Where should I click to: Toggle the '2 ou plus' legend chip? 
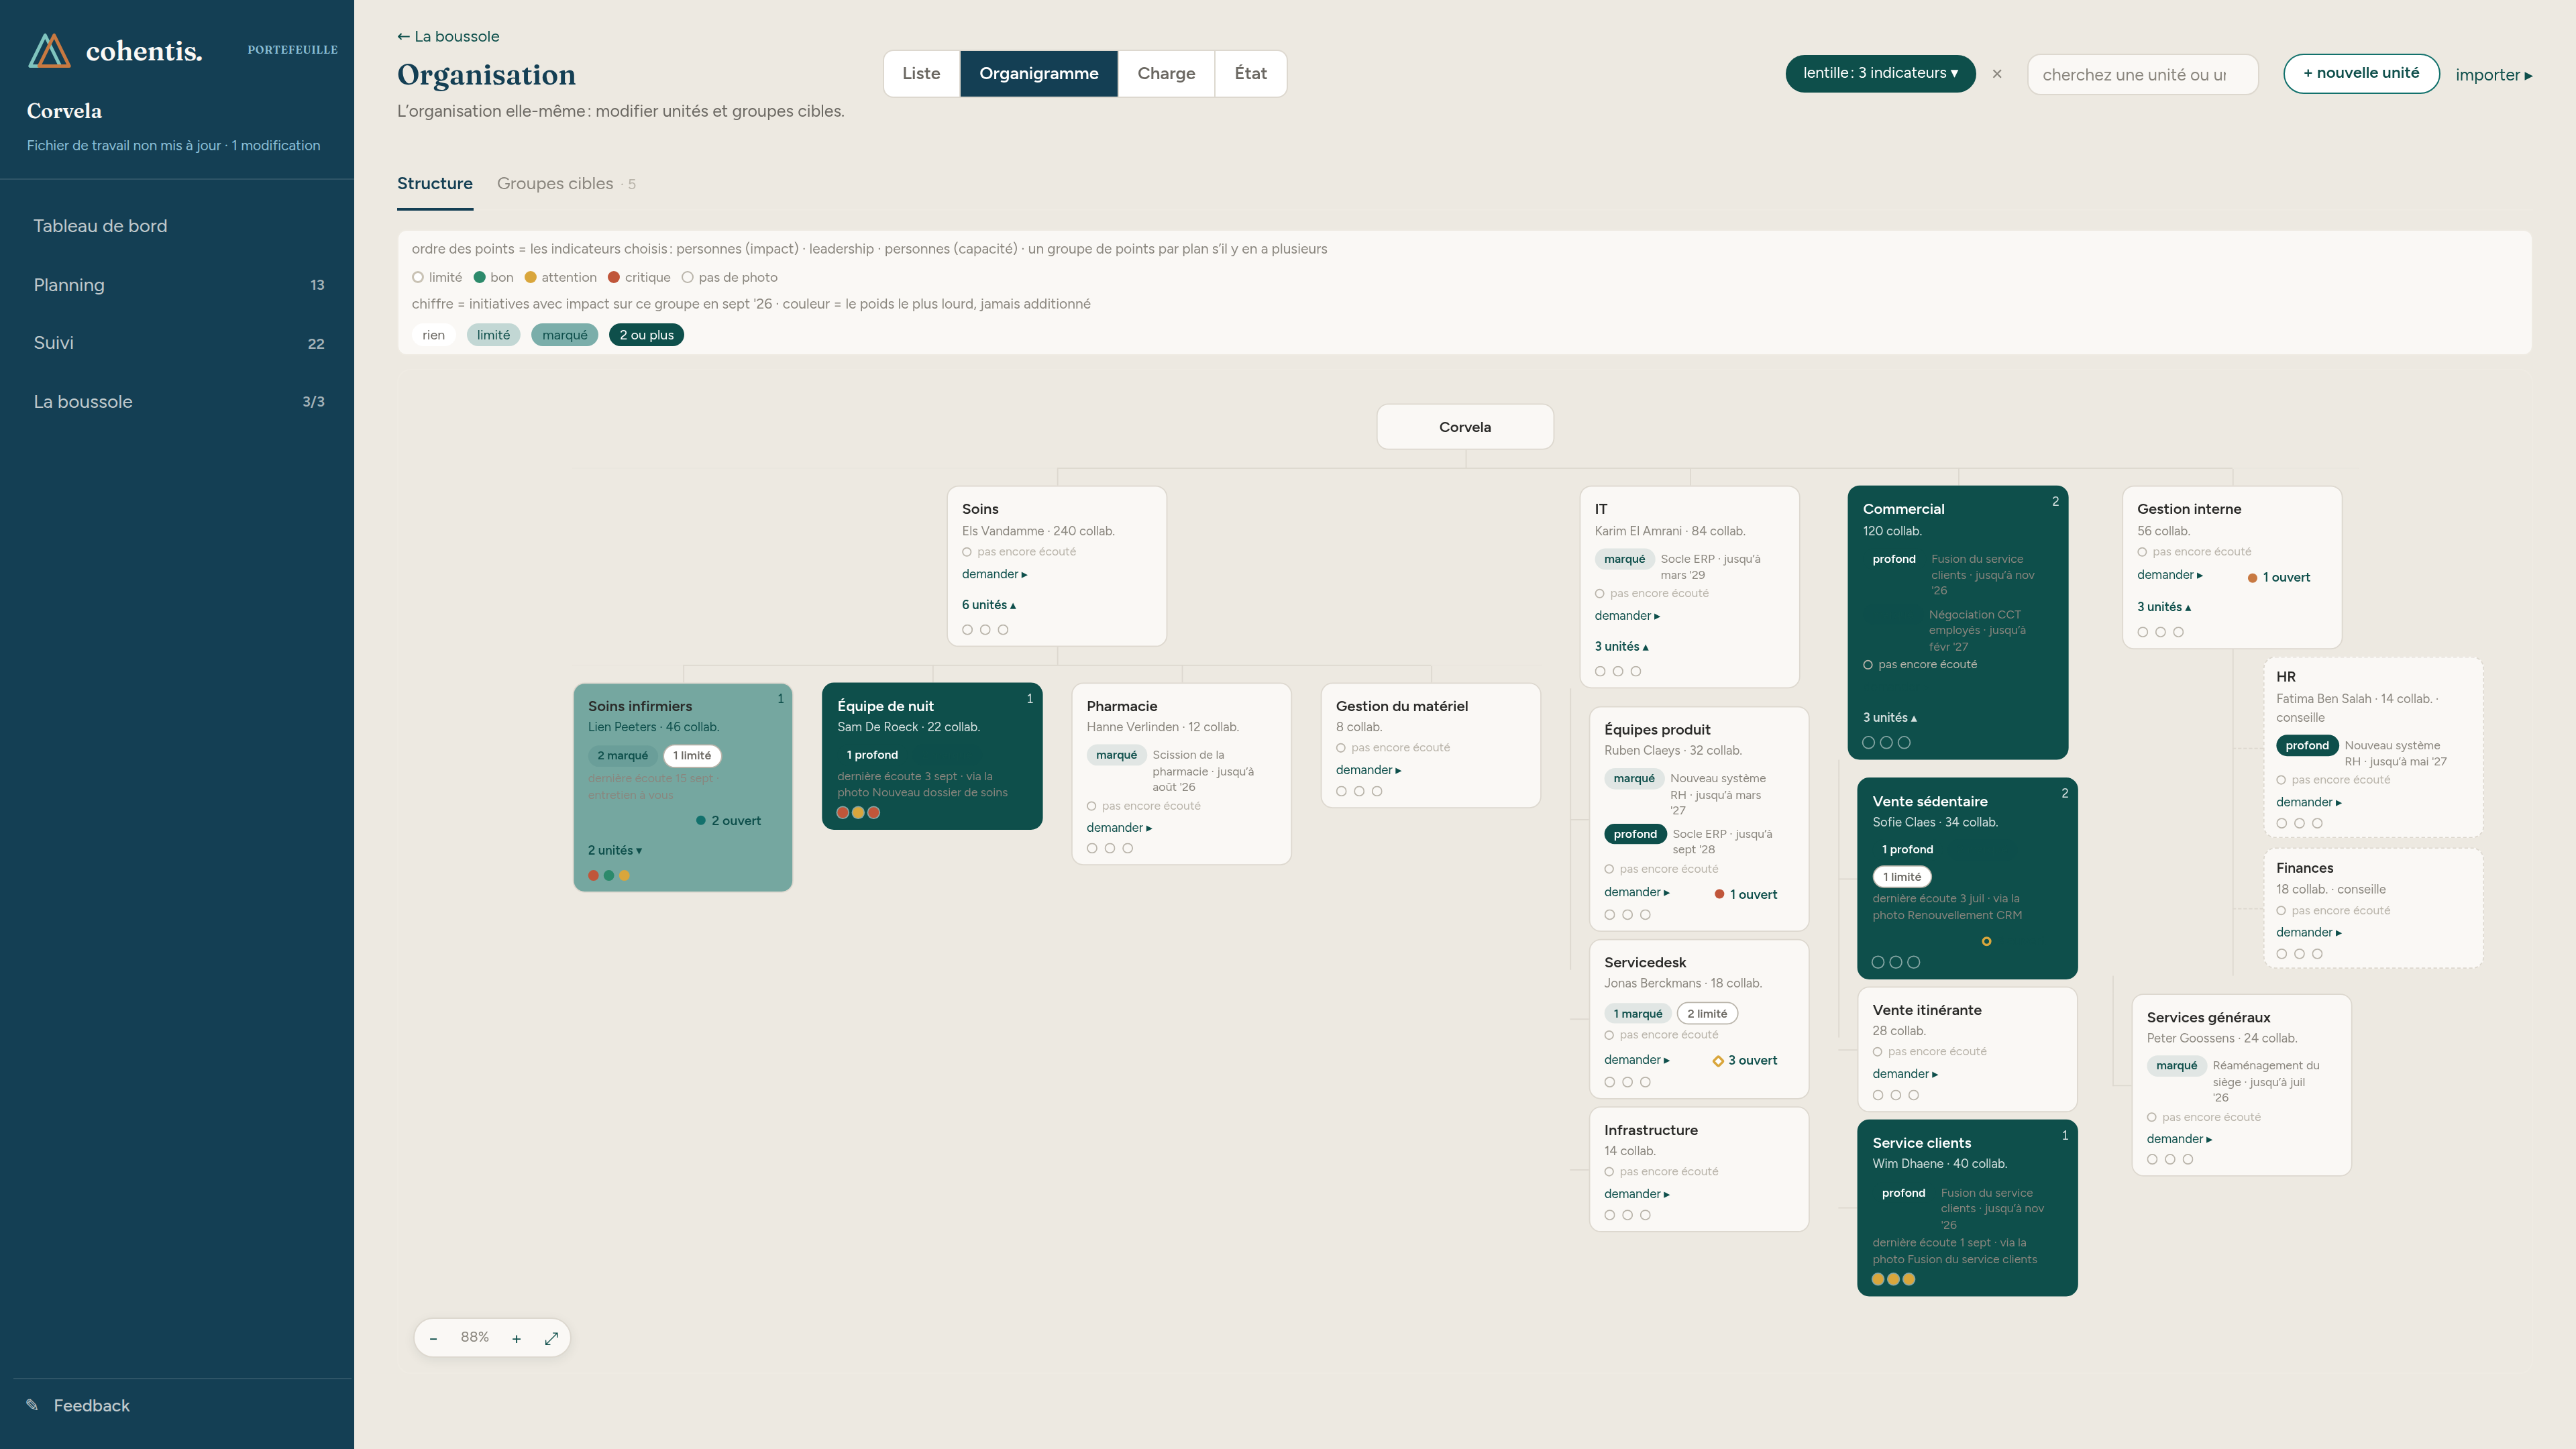(646, 335)
